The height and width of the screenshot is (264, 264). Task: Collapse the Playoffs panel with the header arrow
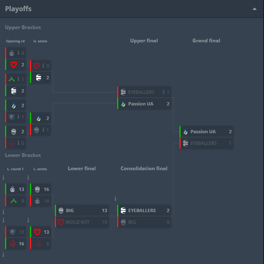(x=254, y=9)
